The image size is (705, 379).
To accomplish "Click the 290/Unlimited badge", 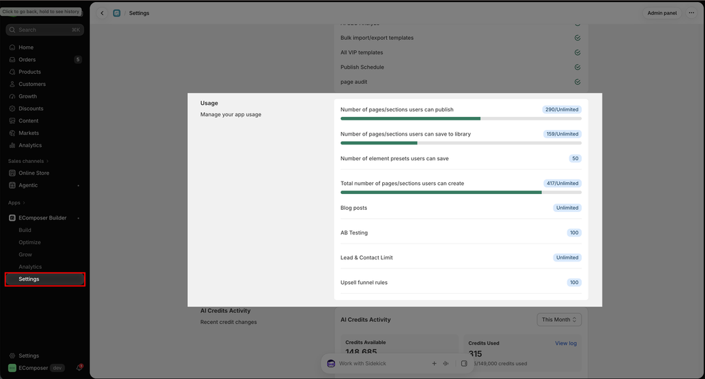I will point(562,109).
